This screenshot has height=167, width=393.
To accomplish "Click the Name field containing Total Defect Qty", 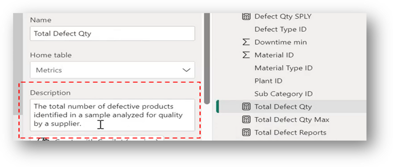I will click(x=112, y=34).
